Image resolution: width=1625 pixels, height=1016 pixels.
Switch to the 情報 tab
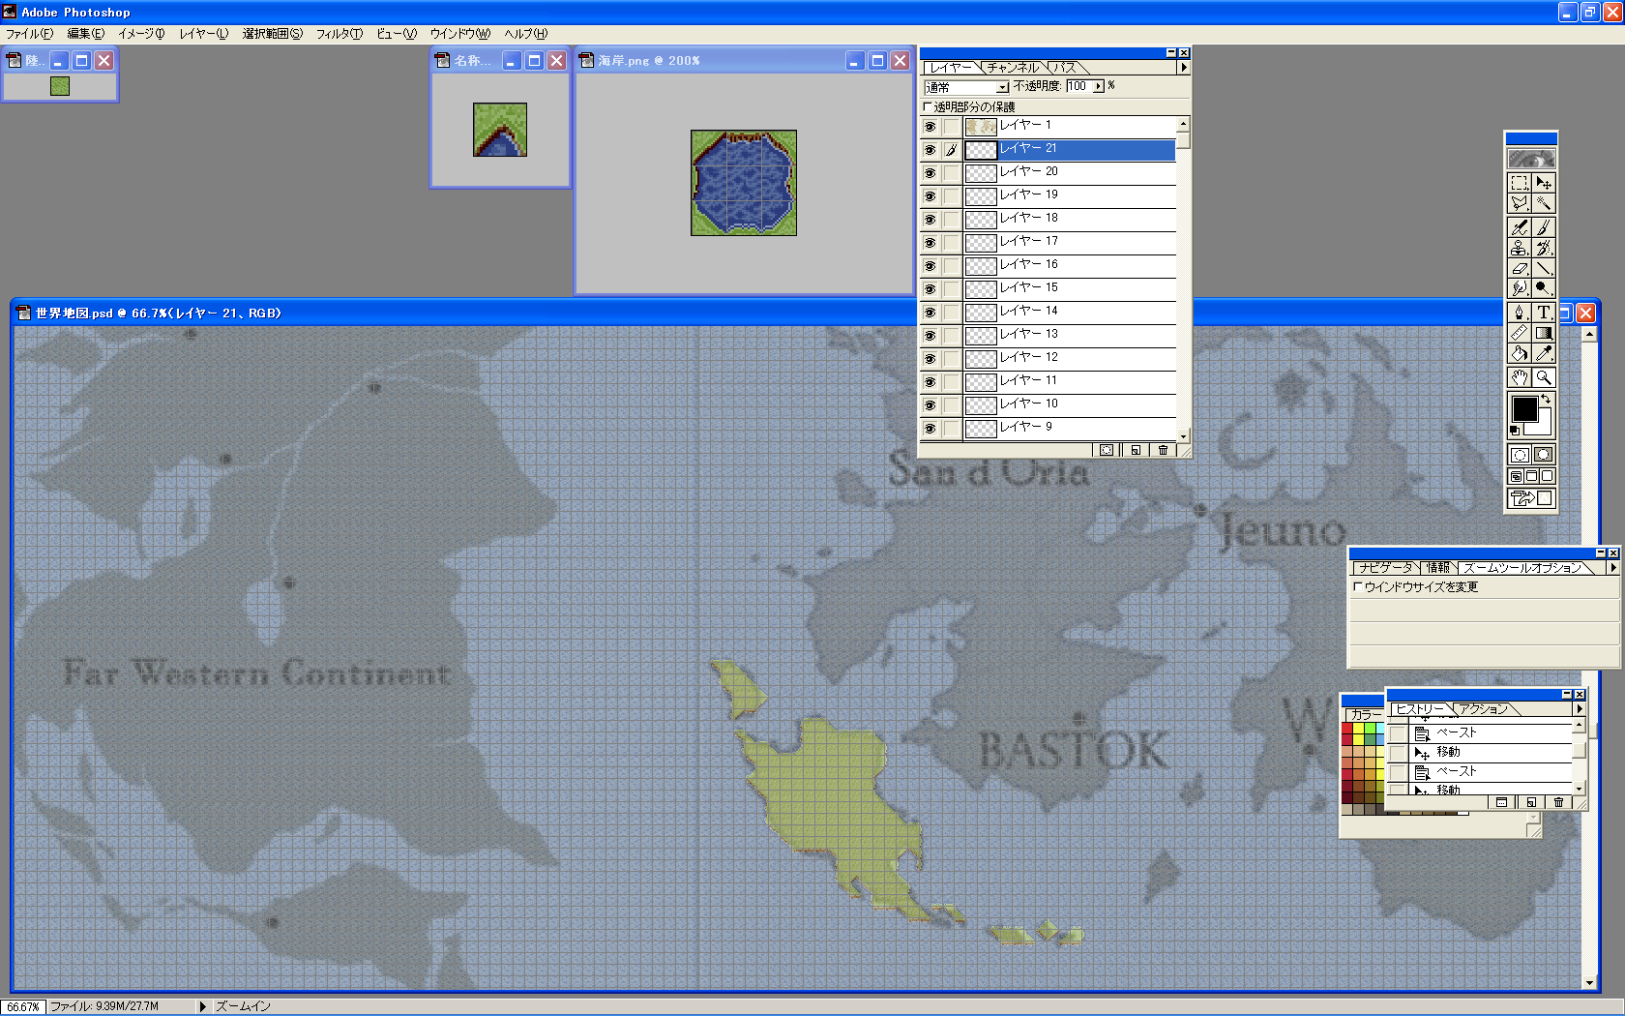1438,568
